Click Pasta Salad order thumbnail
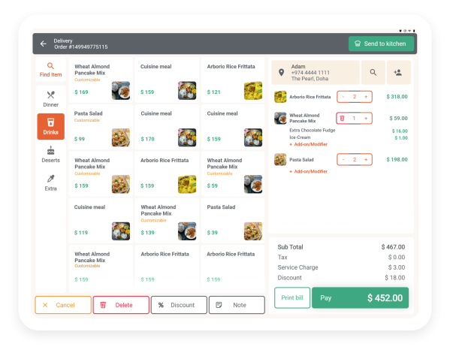450x353 pixels. coord(280,159)
